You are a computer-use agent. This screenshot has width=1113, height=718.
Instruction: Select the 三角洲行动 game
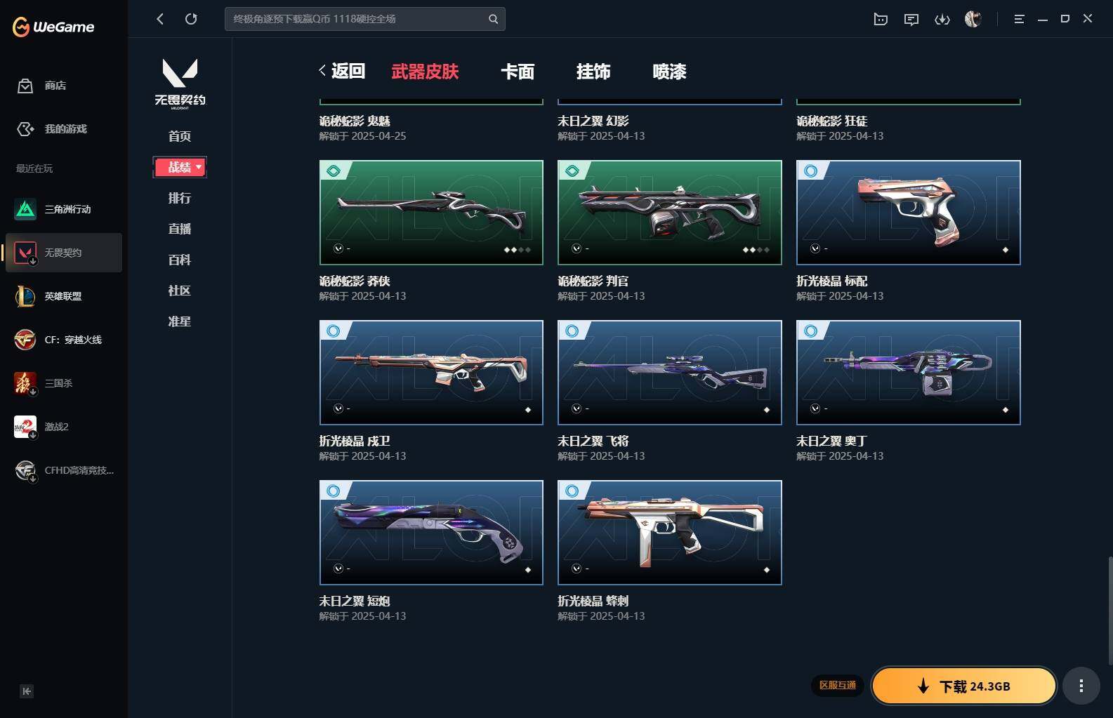pos(63,209)
